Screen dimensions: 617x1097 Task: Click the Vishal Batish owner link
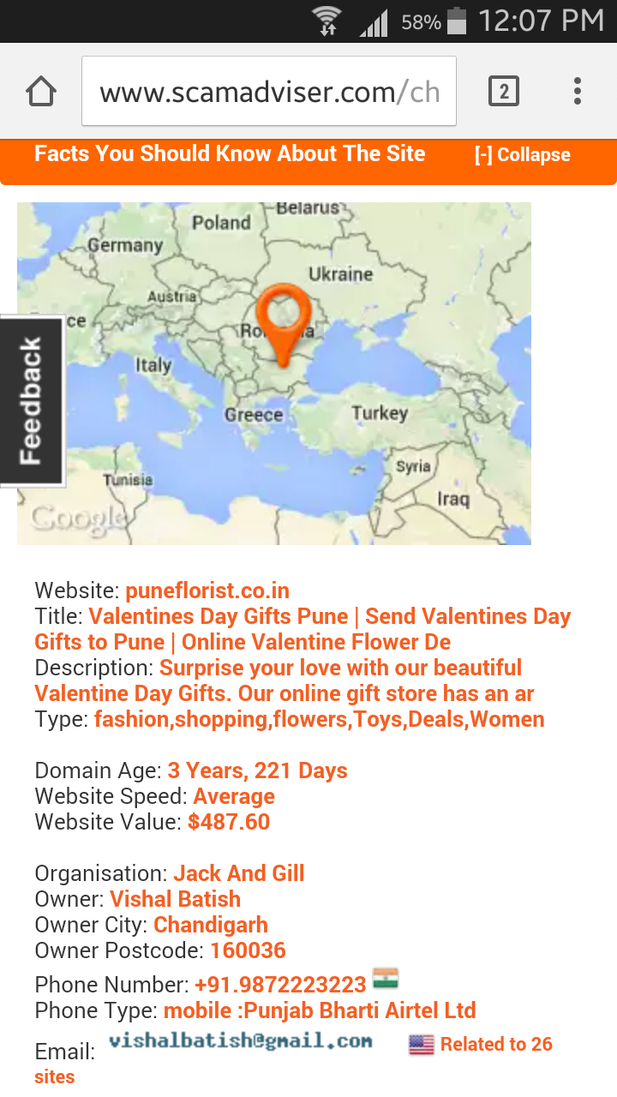[x=175, y=899]
